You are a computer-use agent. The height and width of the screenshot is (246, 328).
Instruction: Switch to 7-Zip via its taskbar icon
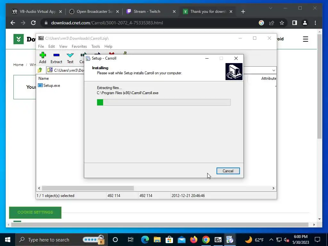tap(218, 240)
